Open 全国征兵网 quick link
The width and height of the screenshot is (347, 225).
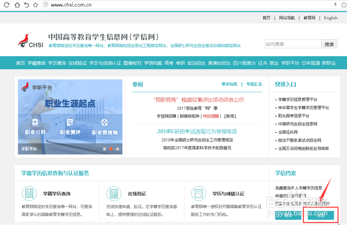[x=288, y=132]
